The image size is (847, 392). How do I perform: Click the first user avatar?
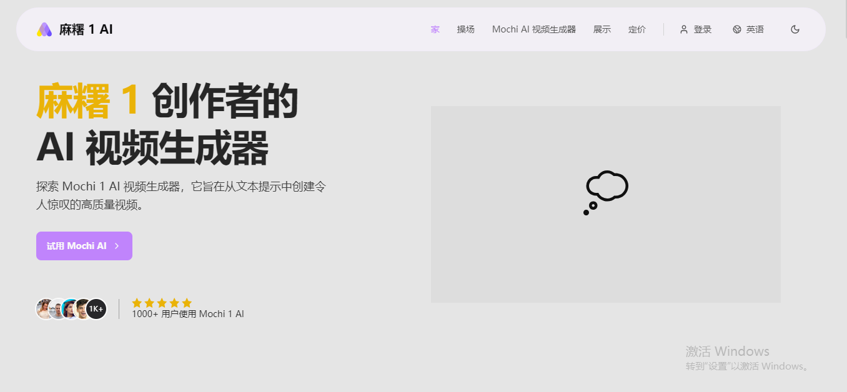point(45,309)
